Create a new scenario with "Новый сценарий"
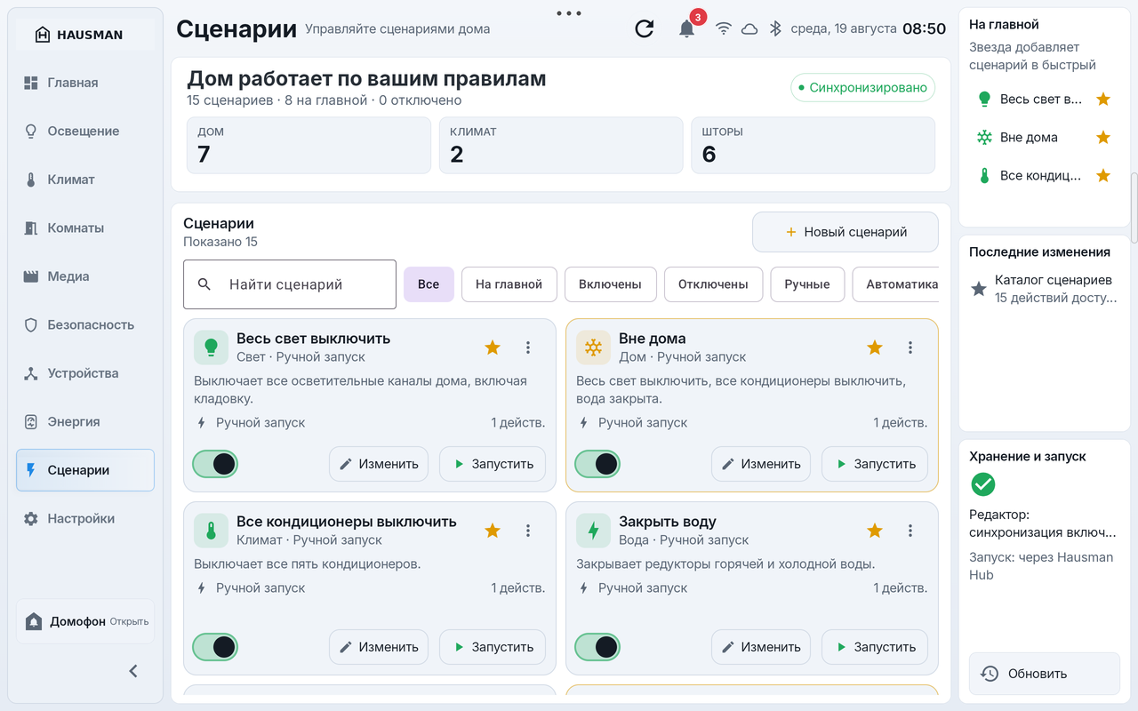This screenshot has width=1138, height=711. point(845,232)
